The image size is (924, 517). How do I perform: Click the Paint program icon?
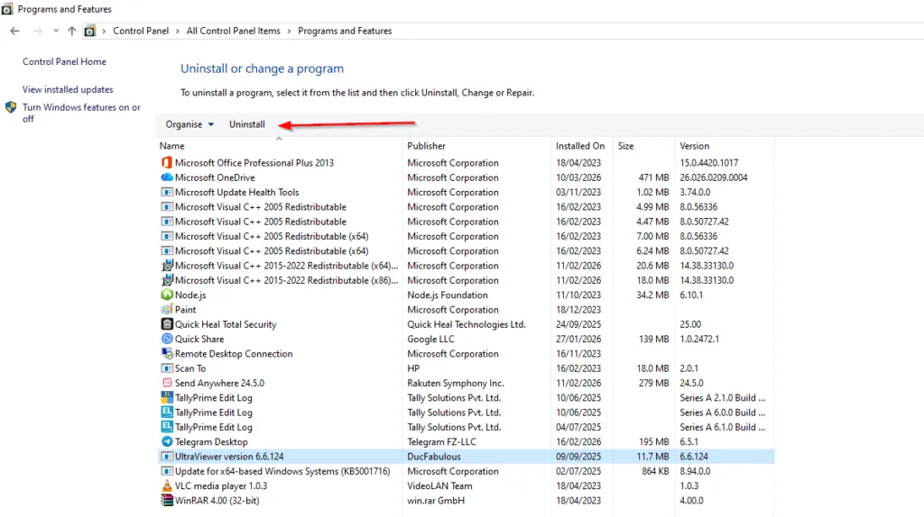pos(166,310)
